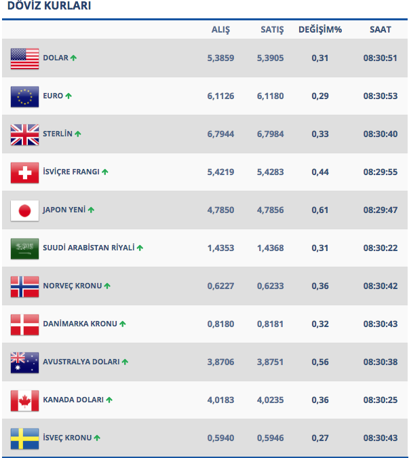
Task: Select the STERLİN currency name
Action: (x=58, y=134)
